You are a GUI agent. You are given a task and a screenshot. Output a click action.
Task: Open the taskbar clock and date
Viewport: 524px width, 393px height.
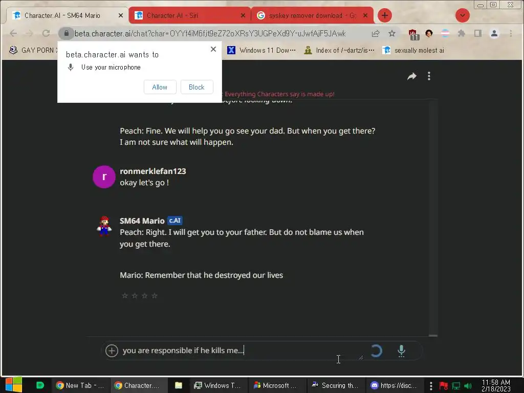[496, 386]
